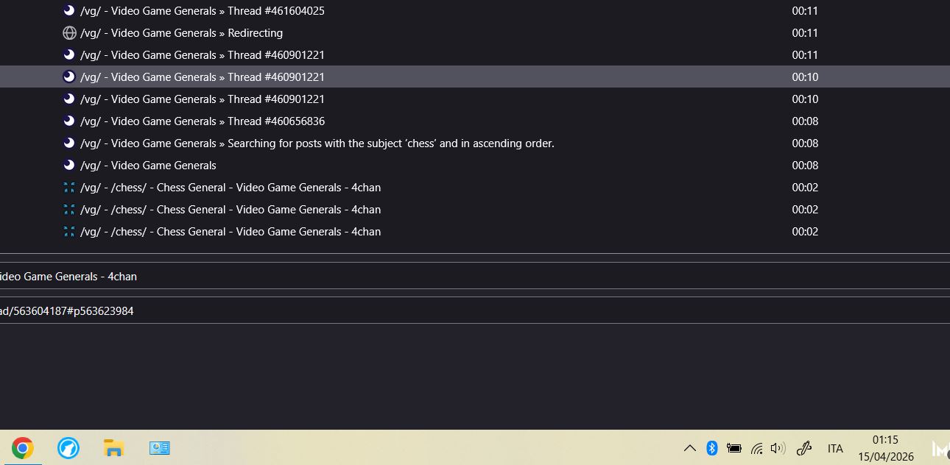950x465 pixels.
Task: Click the title field ending 'Generals - 4chan'
Action: (x=475, y=276)
